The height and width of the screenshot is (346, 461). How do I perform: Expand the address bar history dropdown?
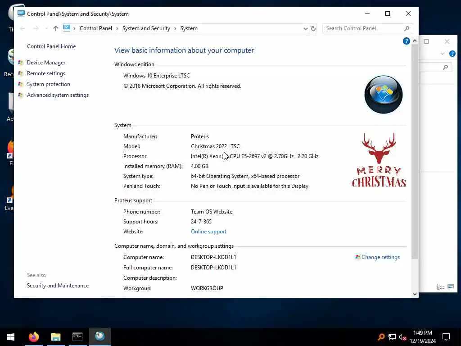click(306, 28)
